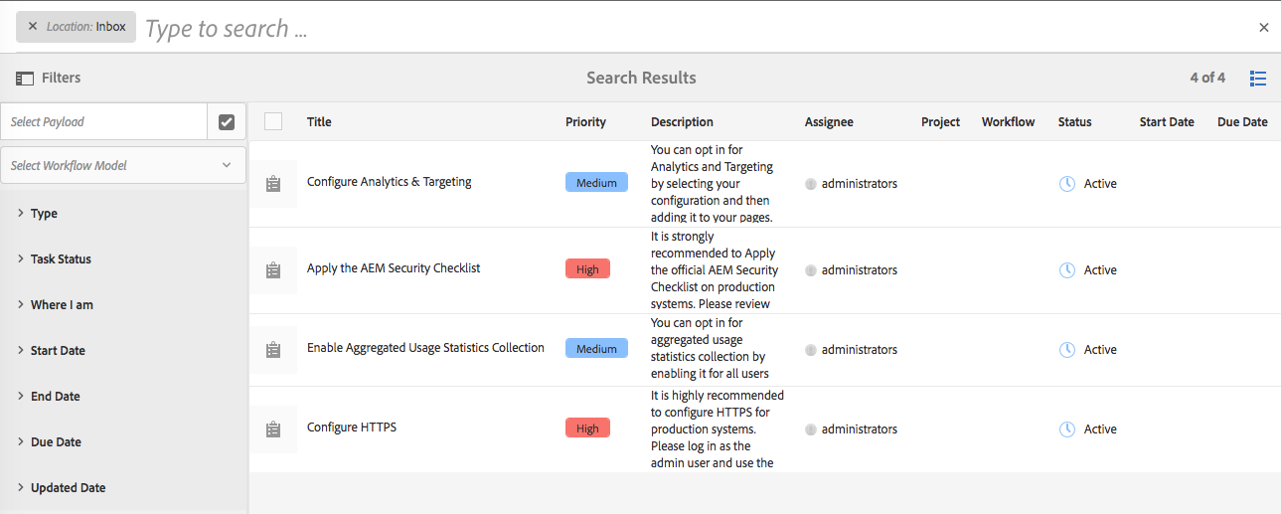Click task icon for Configure Analytics & Targeting

(x=273, y=184)
